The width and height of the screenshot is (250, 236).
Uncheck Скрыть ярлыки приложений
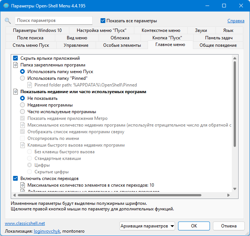click(x=16, y=58)
